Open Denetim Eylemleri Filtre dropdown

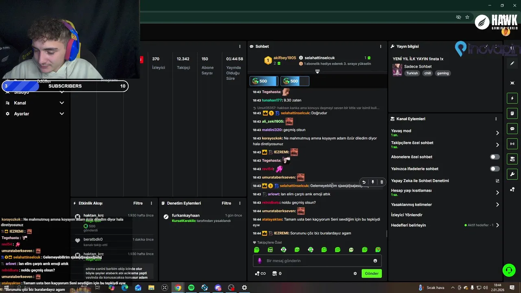click(226, 203)
